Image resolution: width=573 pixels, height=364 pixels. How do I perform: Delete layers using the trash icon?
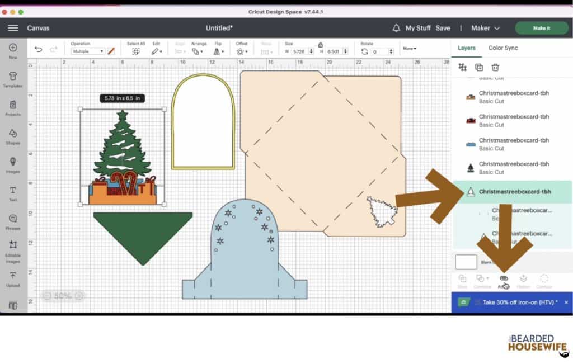click(x=496, y=67)
